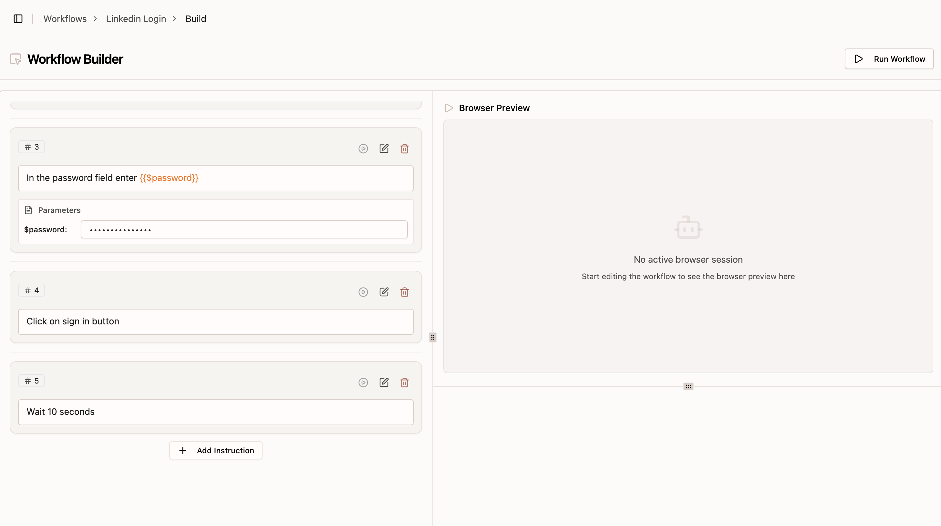Delete the Wait 10 seconds instruction

tap(404, 382)
